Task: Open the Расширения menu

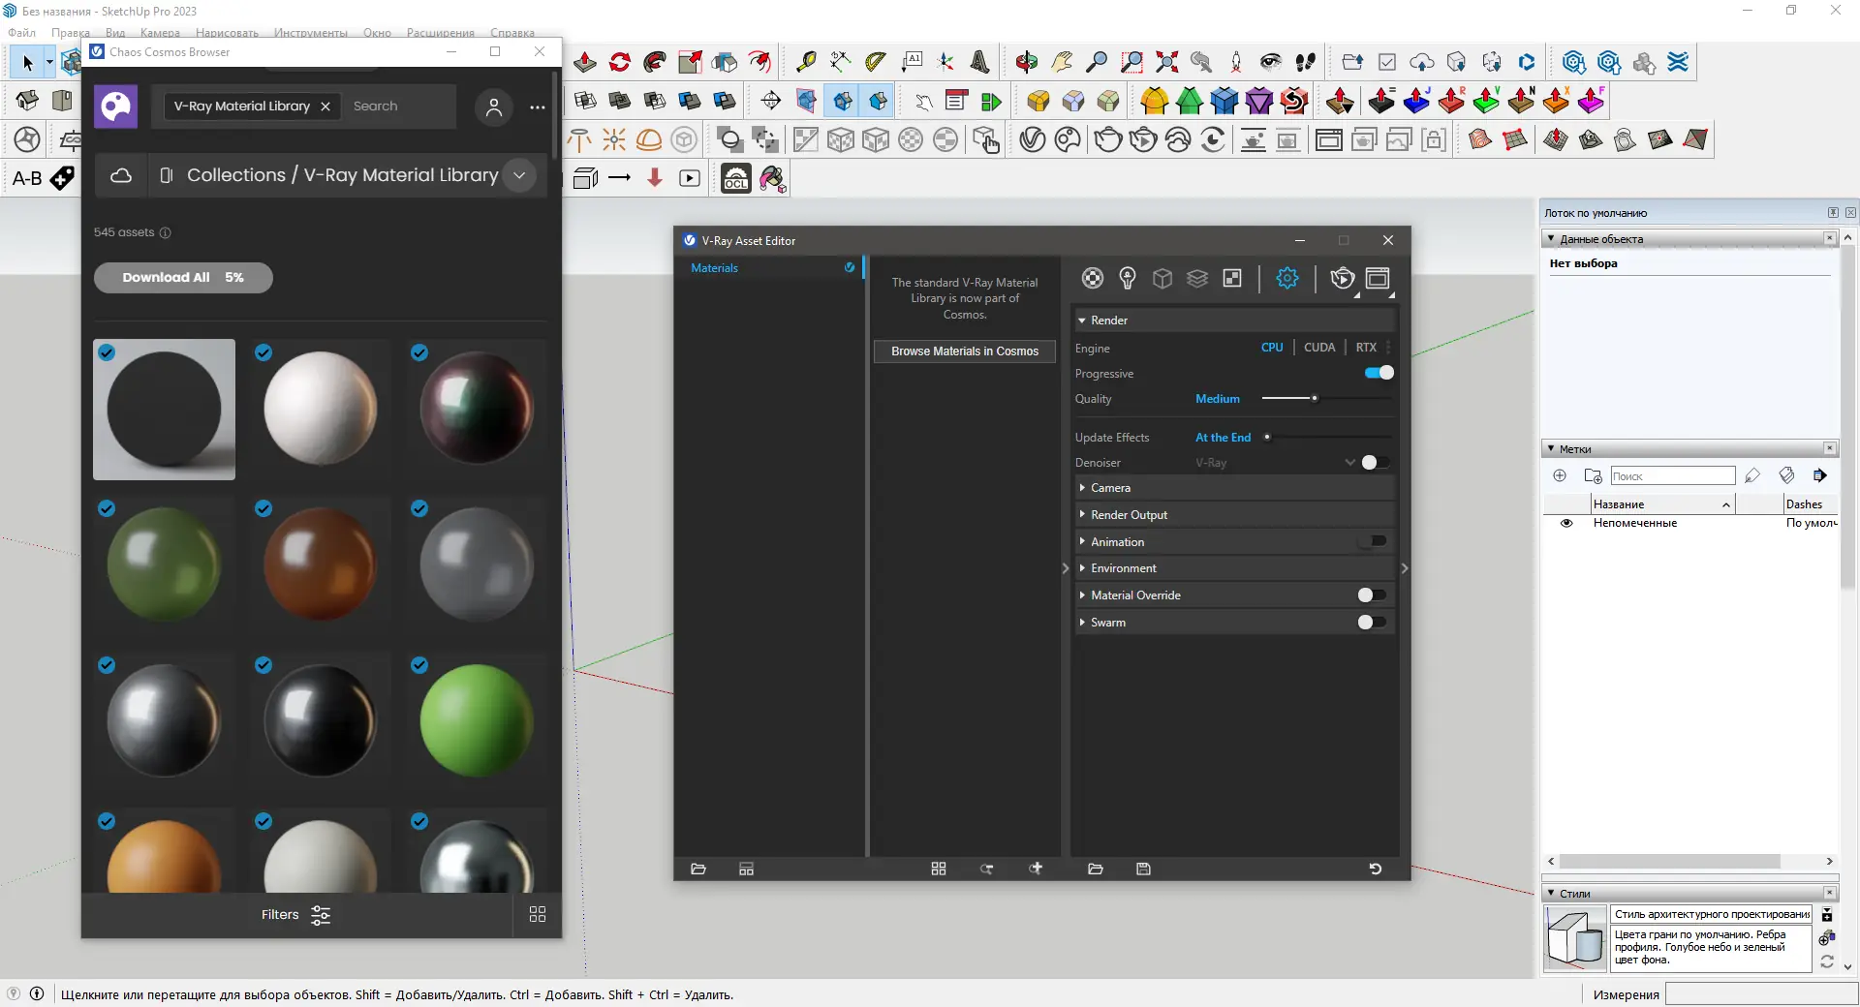Action: tap(441, 33)
